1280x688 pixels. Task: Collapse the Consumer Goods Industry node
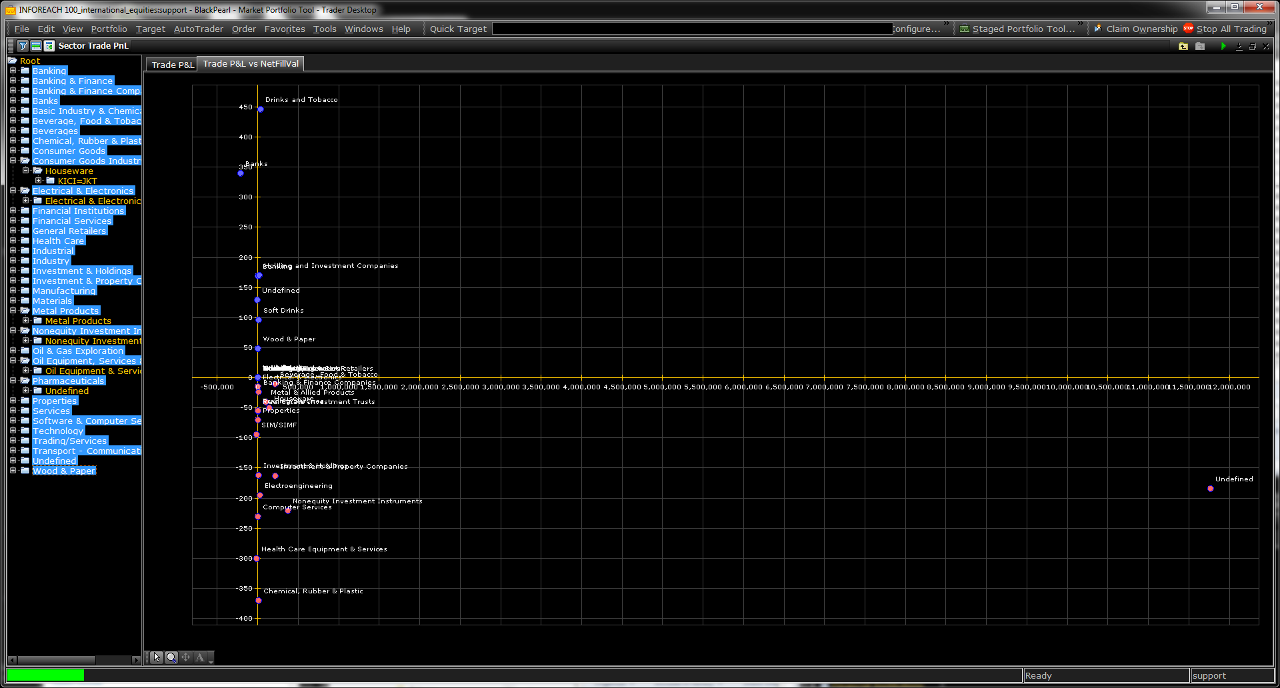(13, 161)
